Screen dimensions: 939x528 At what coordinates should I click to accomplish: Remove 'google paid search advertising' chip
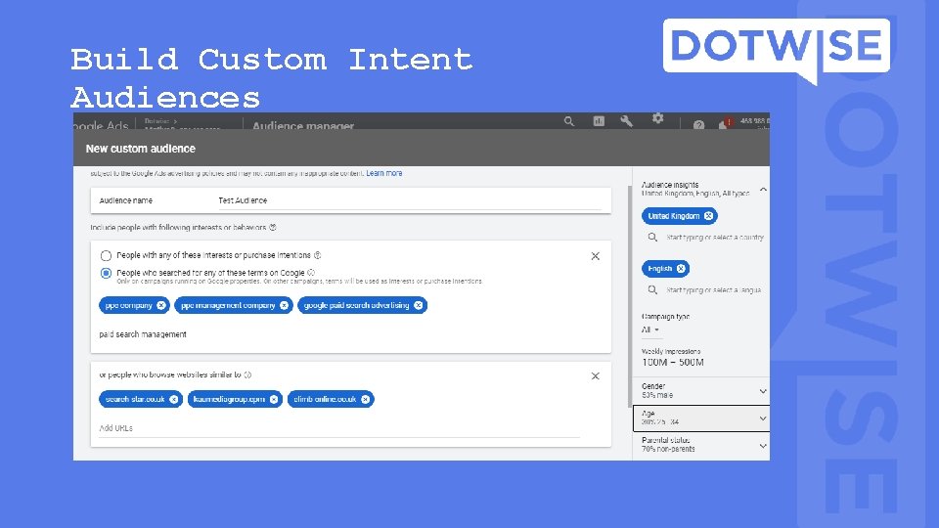pos(418,305)
